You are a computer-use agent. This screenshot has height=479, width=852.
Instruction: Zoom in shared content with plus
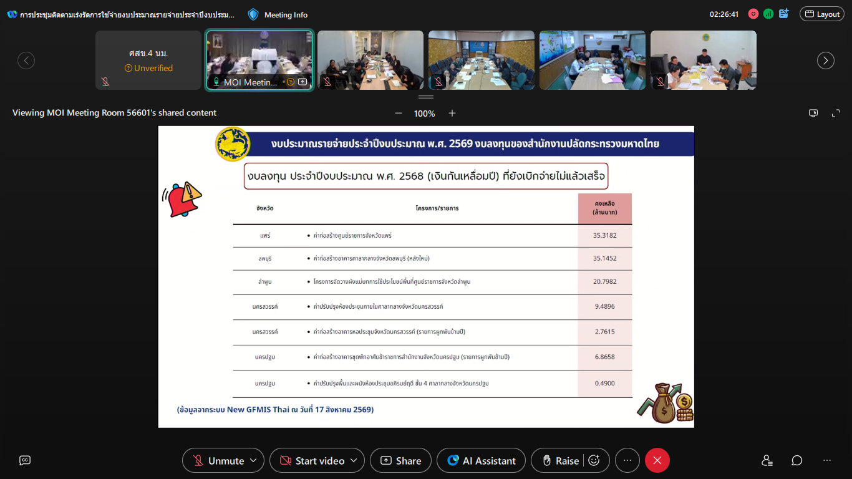coord(452,114)
